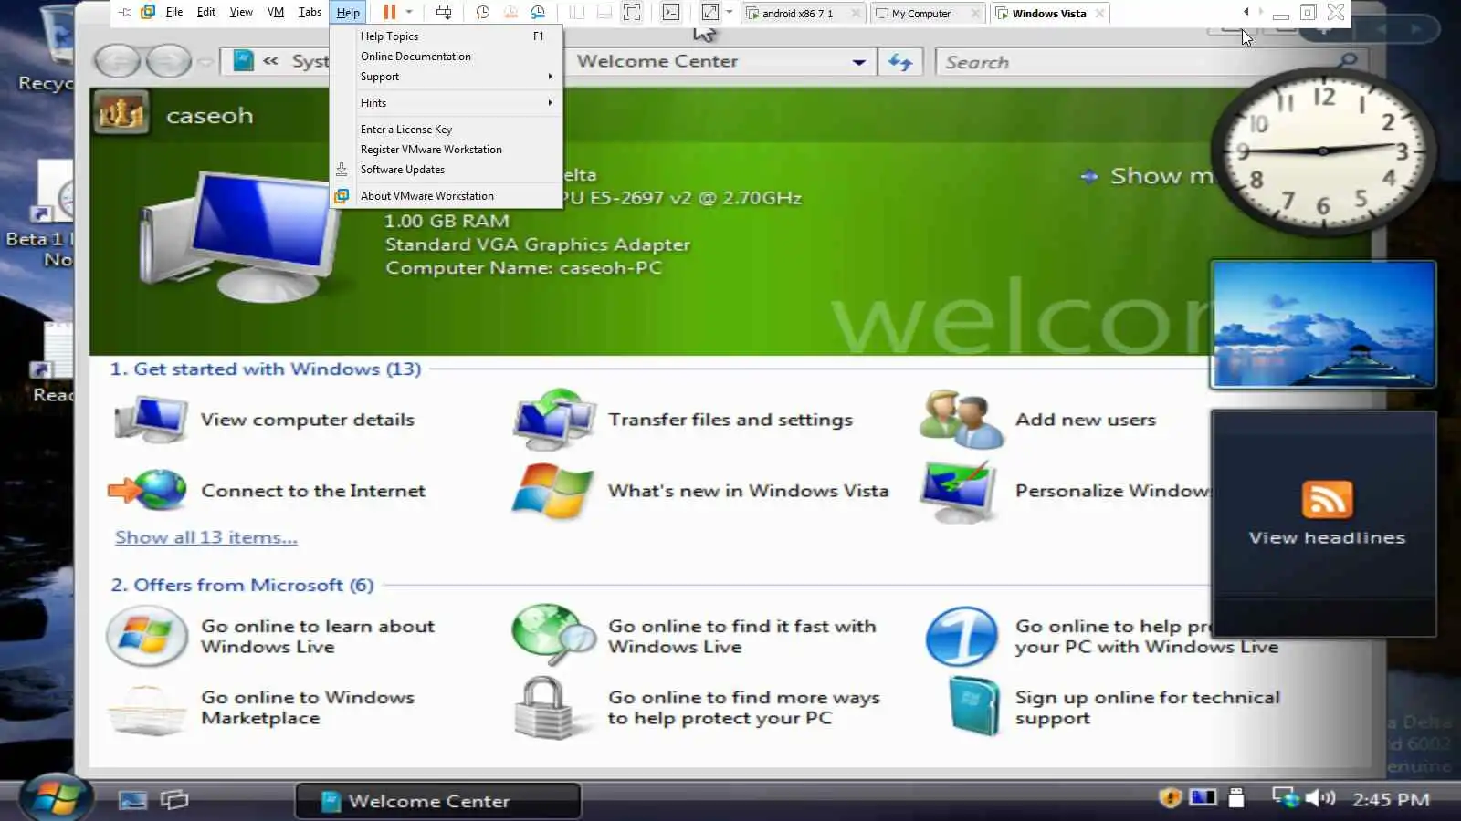Open Transfer files and settings

click(730, 420)
